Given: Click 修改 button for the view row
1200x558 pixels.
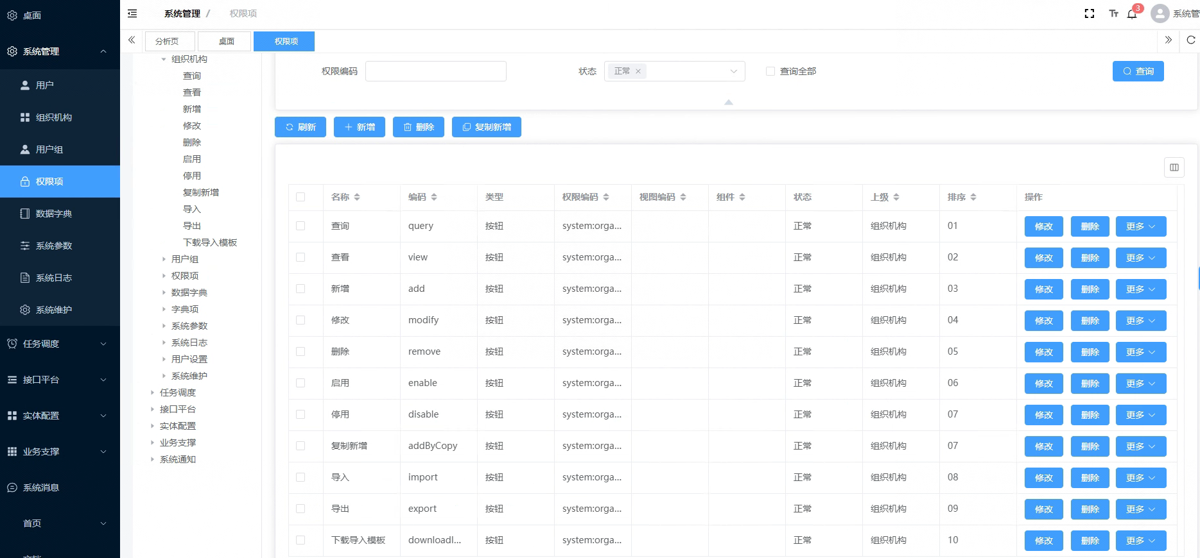Looking at the screenshot, I should [x=1044, y=258].
